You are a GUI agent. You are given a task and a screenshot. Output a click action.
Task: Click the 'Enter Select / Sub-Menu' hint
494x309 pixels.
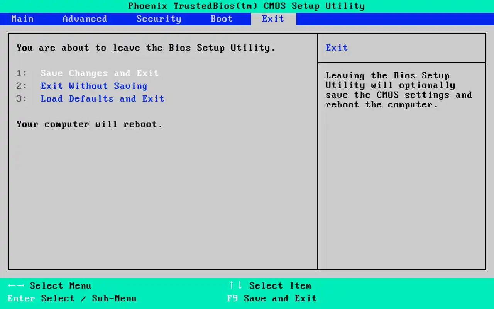[x=72, y=298]
